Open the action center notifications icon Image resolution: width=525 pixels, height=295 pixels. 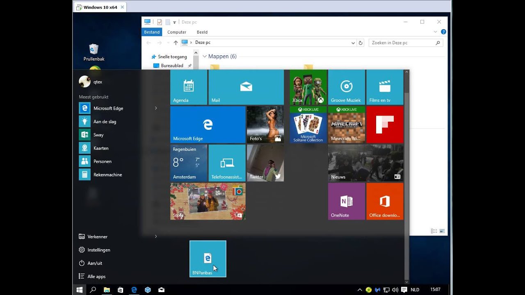pos(404,290)
